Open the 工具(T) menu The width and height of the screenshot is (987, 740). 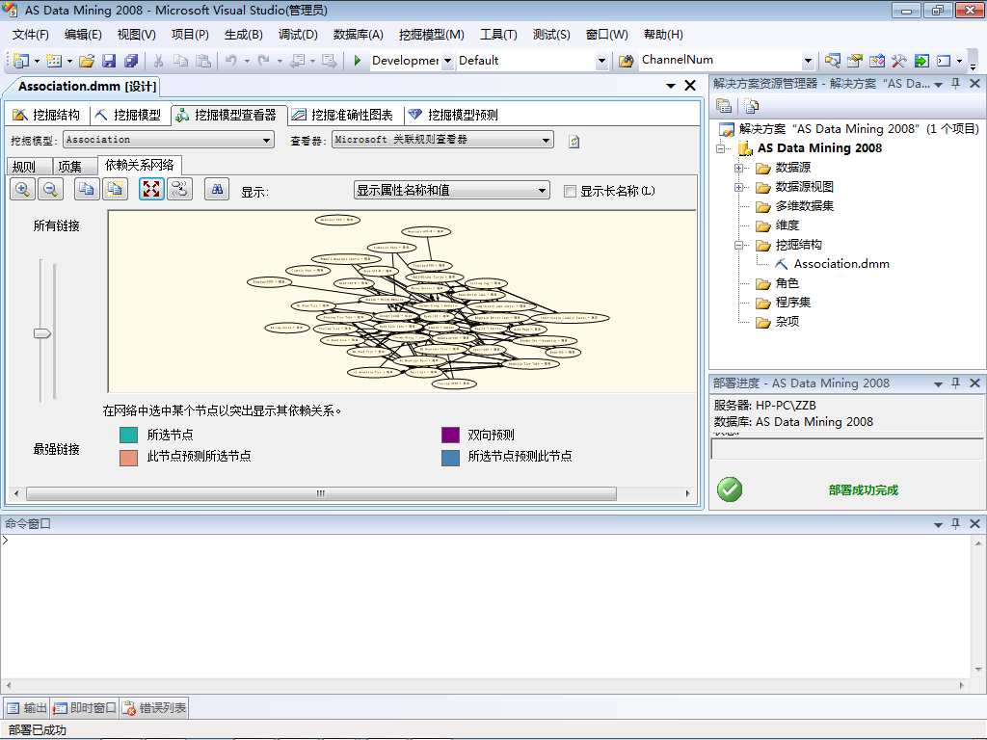(x=498, y=35)
